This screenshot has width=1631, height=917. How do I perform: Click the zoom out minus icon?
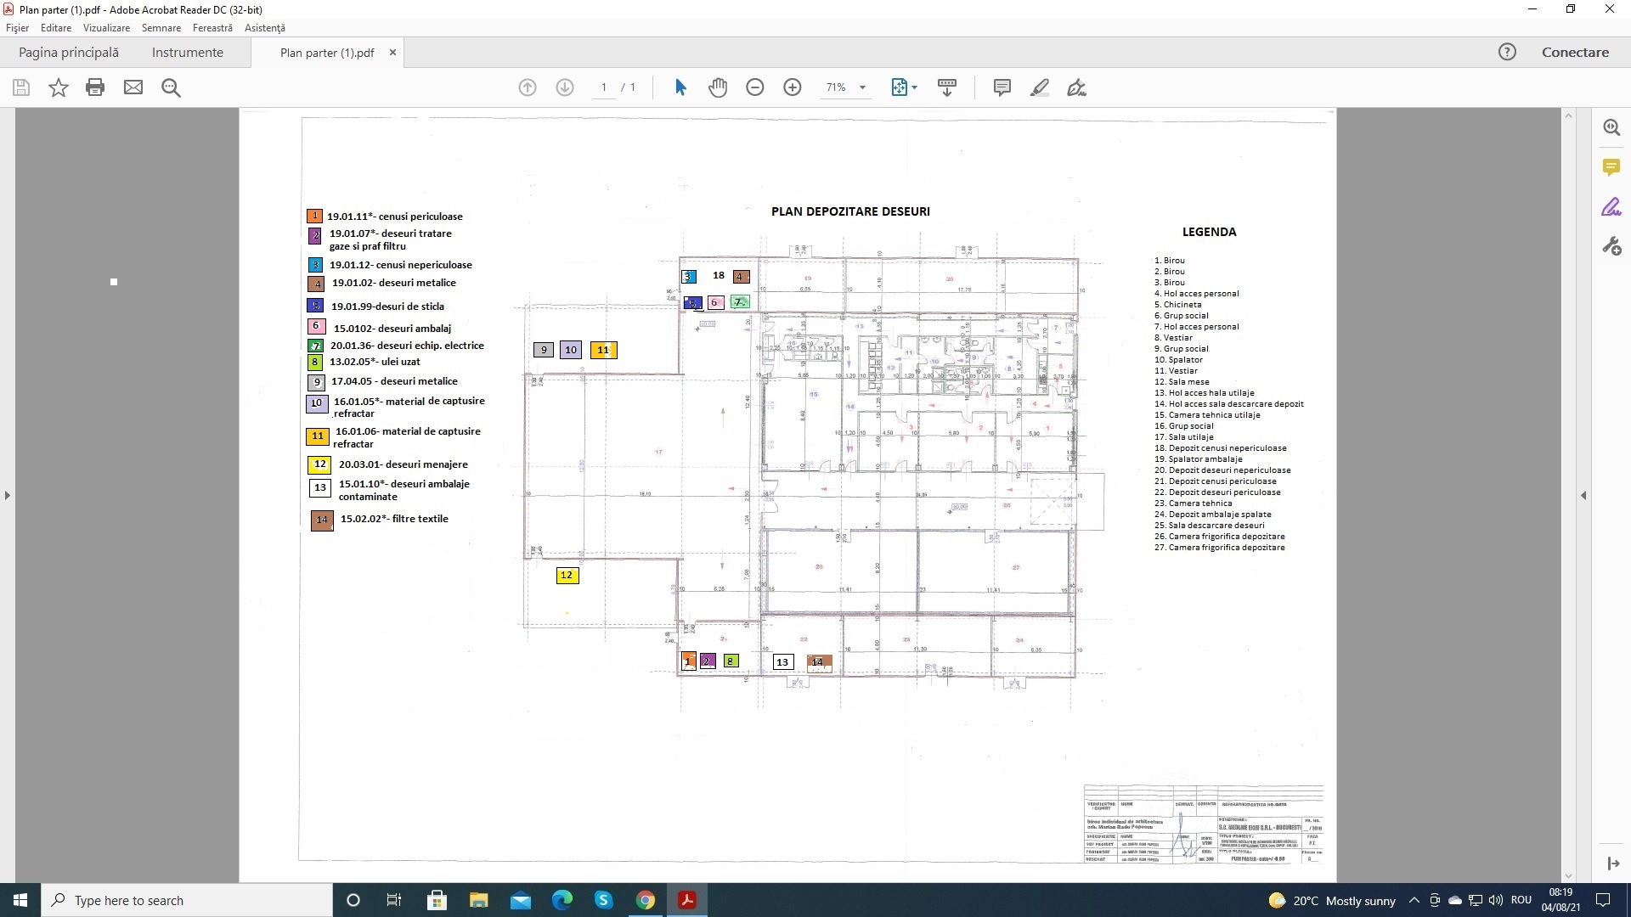(754, 87)
